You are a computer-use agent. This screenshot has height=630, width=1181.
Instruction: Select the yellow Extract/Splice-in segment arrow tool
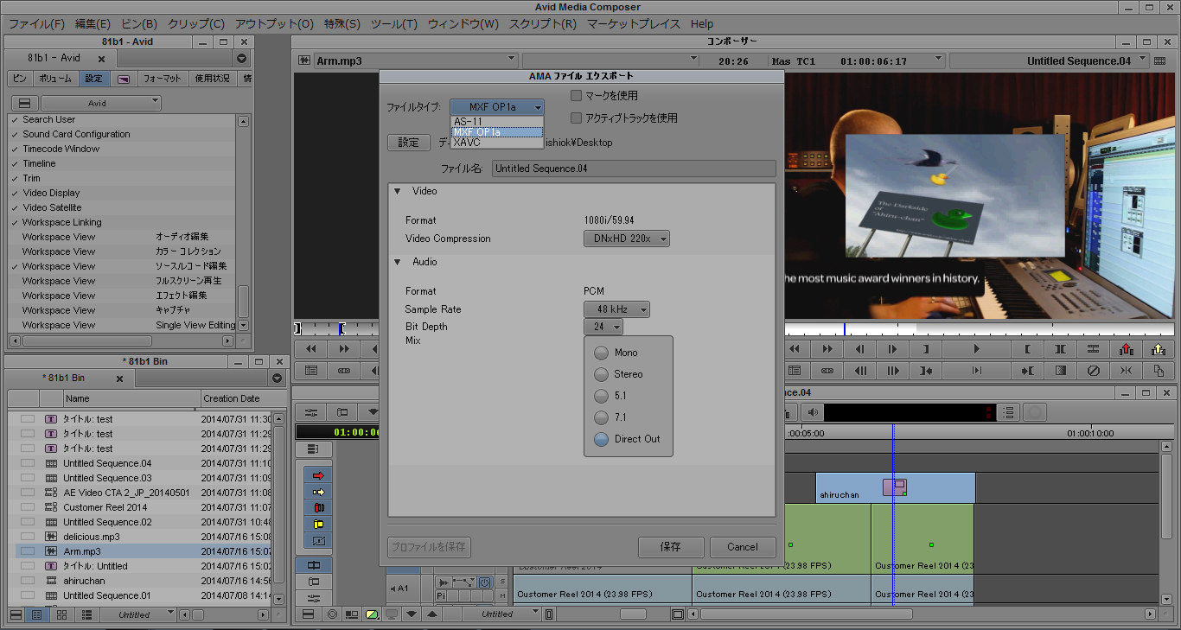pos(318,492)
